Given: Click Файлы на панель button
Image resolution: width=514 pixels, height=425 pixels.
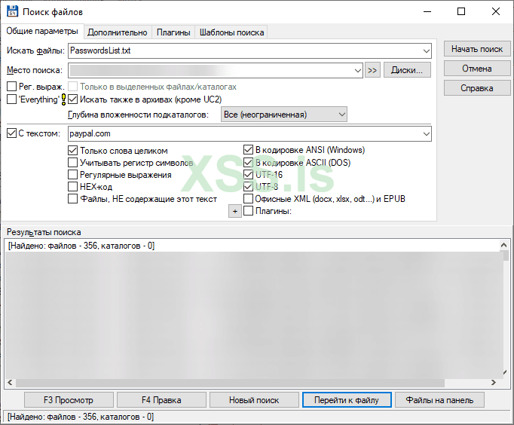Looking at the screenshot, I should (x=439, y=400).
